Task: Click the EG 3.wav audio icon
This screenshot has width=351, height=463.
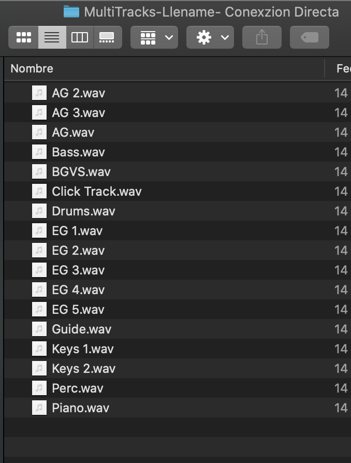Action: [39, 270]
